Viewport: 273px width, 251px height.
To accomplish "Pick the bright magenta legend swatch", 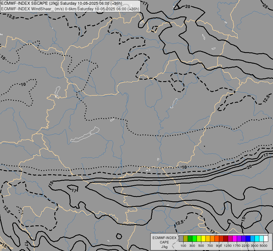I will coord(235,238).
